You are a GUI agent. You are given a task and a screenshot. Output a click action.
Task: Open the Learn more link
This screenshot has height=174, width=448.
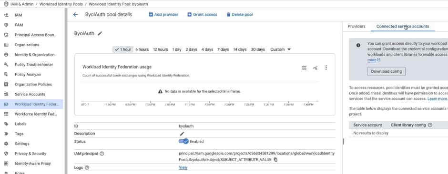pyautogui.click(x=437, y=98)
